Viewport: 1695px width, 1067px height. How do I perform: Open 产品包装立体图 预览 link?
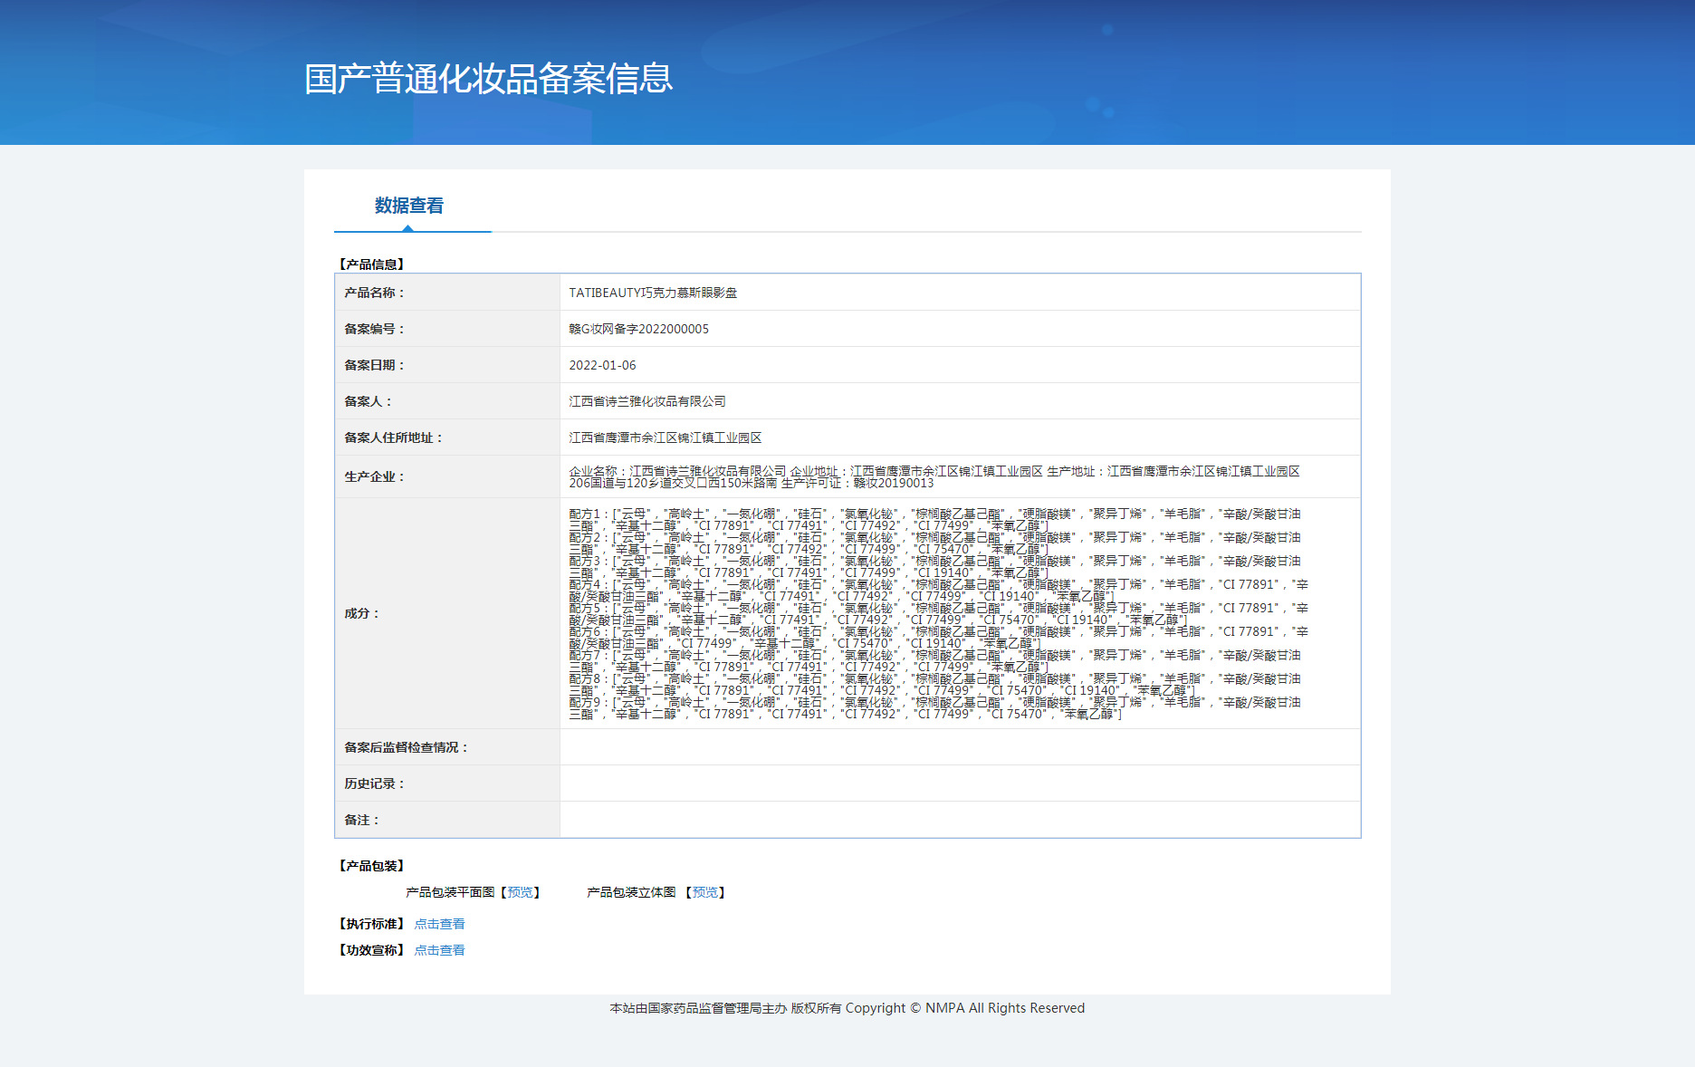704,892
